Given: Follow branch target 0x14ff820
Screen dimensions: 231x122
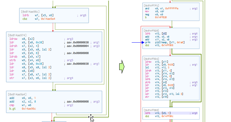Looking at the screenshot, I should [161, 17].
